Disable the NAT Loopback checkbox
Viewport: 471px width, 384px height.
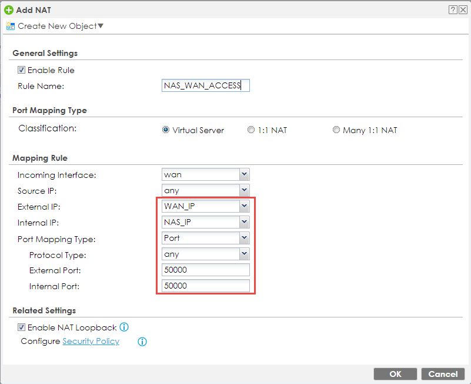point(22,327)
